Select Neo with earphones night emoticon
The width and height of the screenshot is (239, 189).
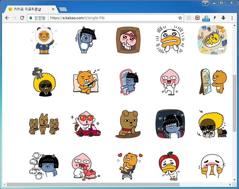tap(170, 124)
